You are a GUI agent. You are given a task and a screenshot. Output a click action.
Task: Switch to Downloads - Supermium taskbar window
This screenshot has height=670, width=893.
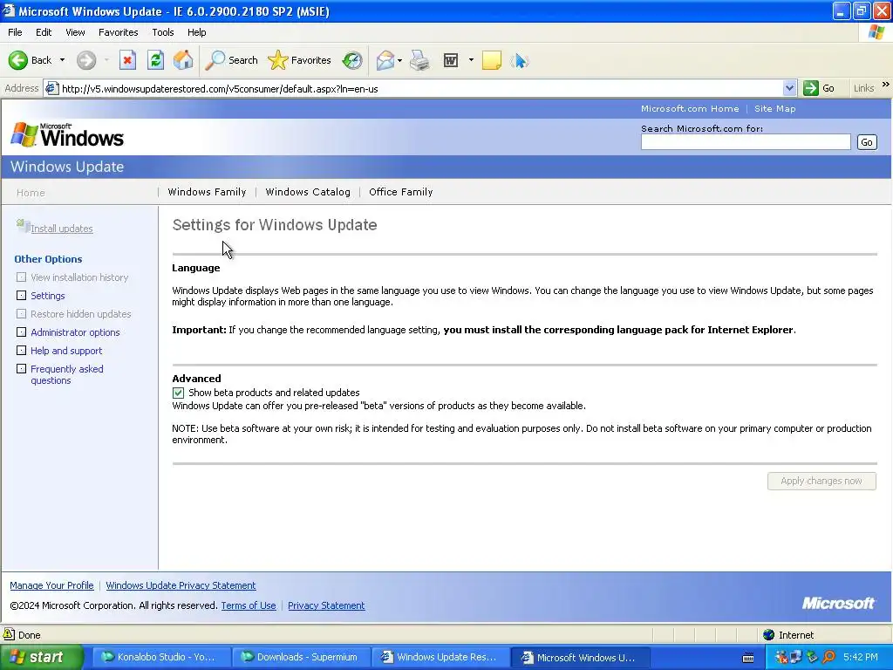coord(300,658)
